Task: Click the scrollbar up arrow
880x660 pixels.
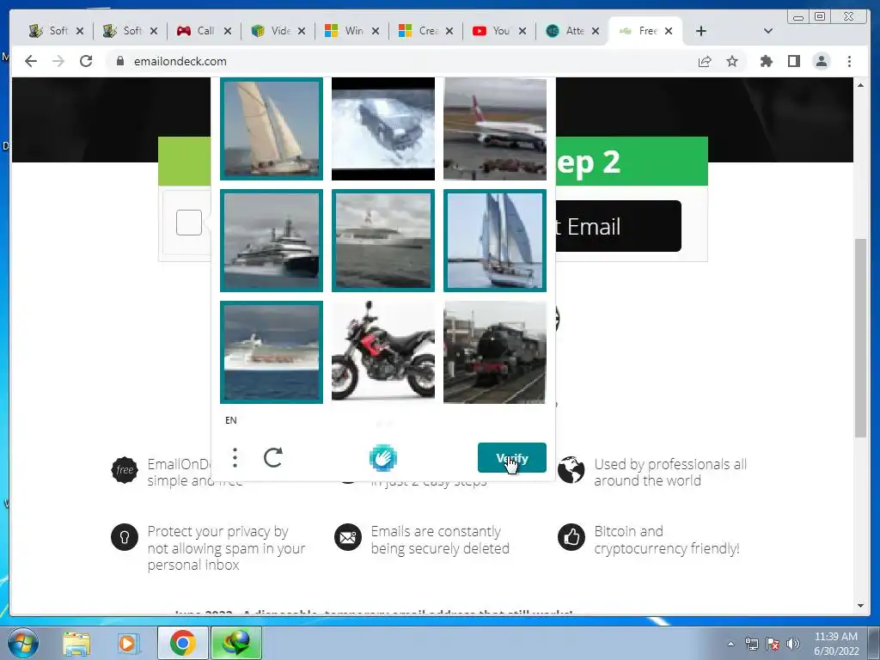Action: click(x=860, y=85)
